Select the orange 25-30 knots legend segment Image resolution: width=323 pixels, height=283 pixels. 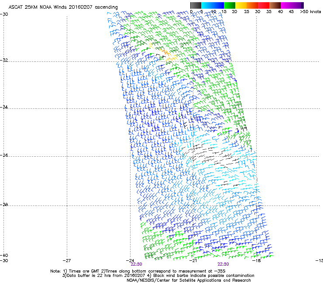(252, 5)
